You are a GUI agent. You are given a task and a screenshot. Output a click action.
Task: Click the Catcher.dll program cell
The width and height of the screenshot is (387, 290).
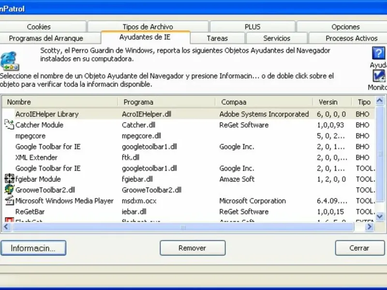138,125
